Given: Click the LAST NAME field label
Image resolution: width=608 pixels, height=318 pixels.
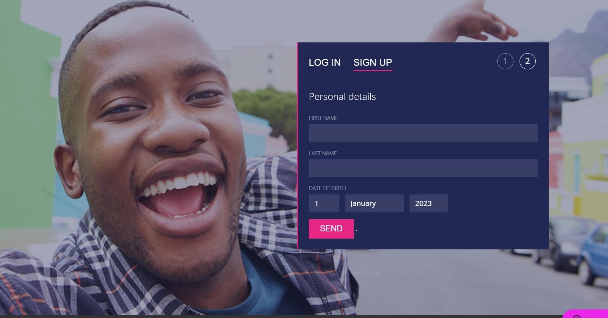Looking at the screenshot, I should (323, 153).
